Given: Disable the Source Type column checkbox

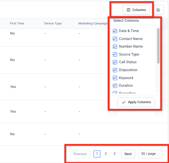Looking at the screenshot, I should (x=115, y=54).
